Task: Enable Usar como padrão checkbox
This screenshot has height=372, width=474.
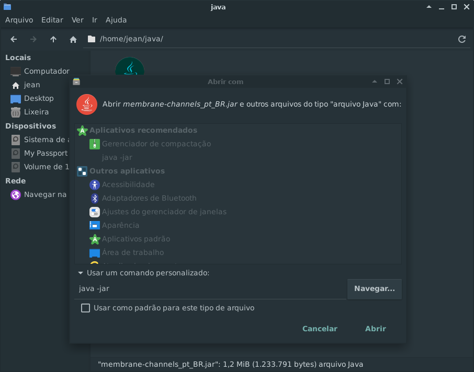Action: tap(86, 308)
